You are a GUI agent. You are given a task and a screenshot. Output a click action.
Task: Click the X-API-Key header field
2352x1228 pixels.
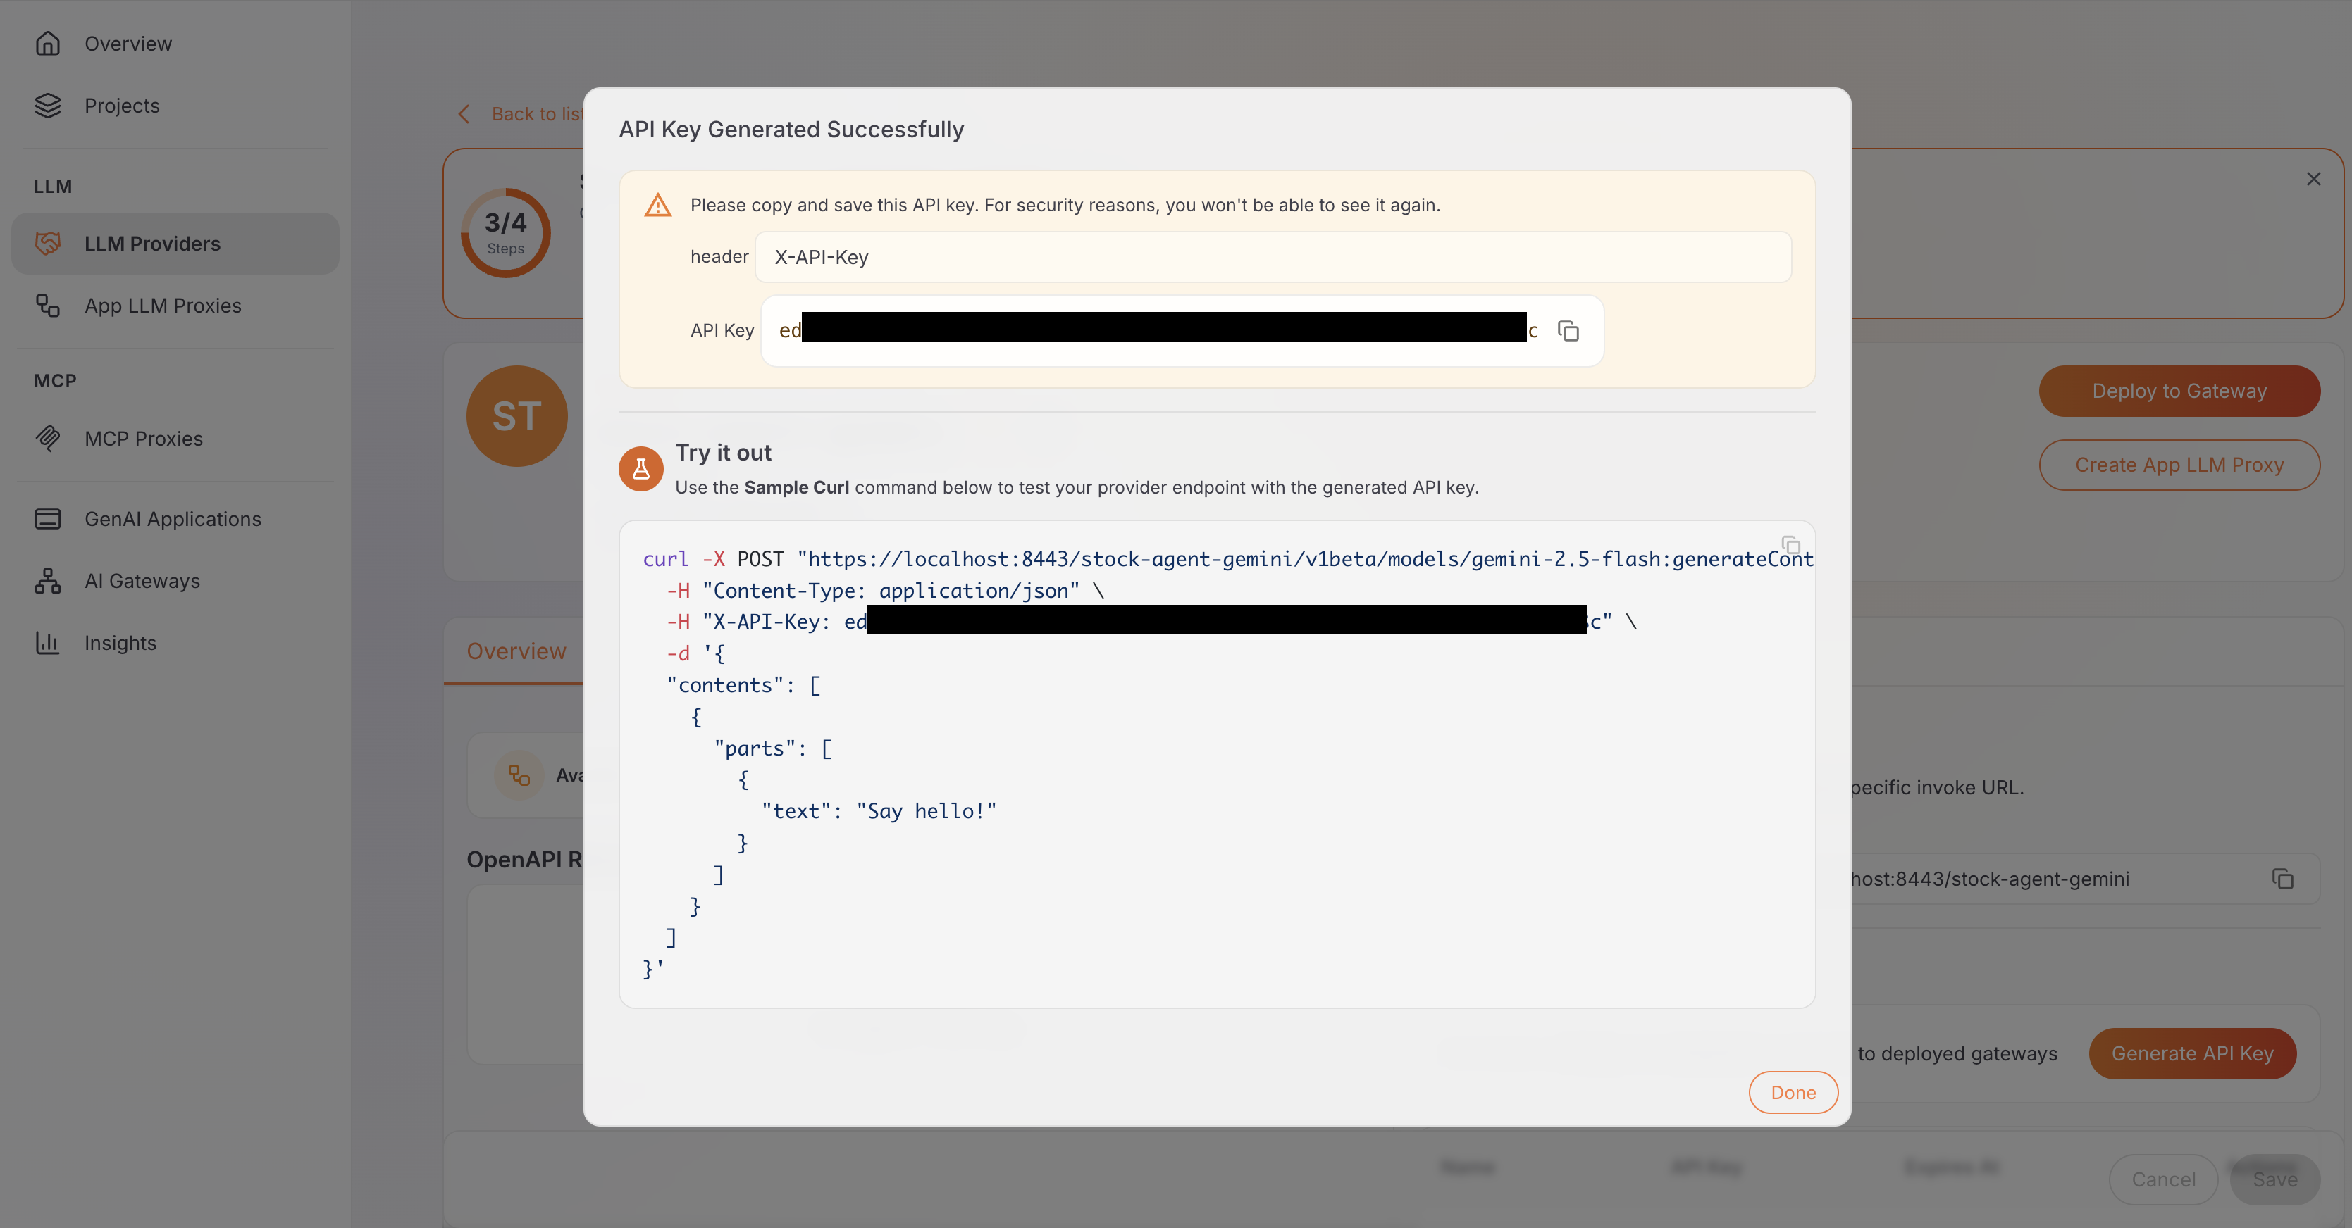point(1273,257)
